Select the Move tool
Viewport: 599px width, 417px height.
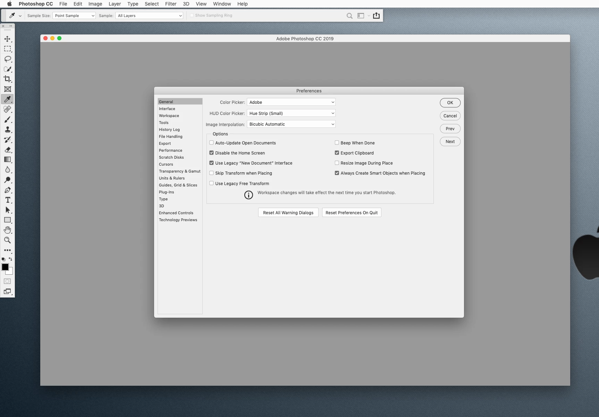7,39
